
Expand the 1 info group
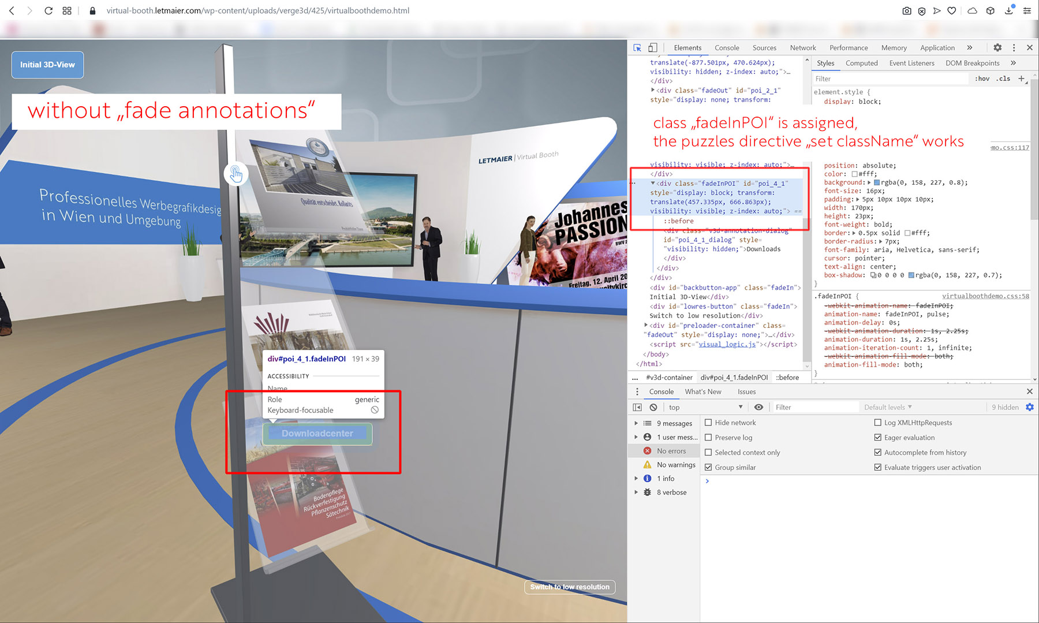[637, 479]
